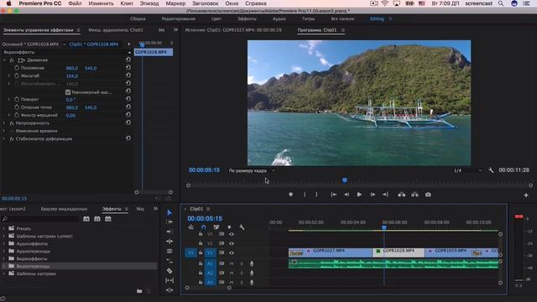Select the Selection arrow tool

point(169,212)
